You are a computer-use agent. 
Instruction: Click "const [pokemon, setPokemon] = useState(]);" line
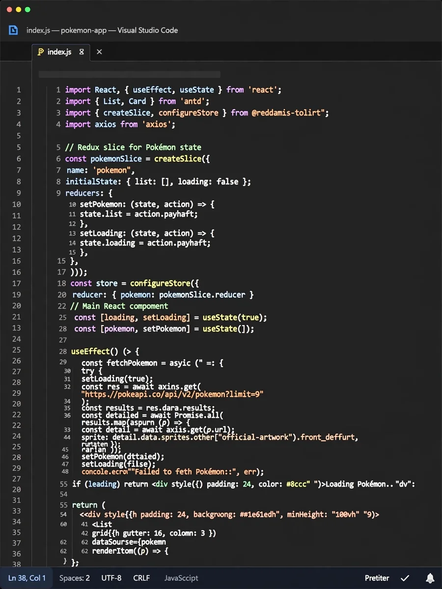[x=165, y=329]
